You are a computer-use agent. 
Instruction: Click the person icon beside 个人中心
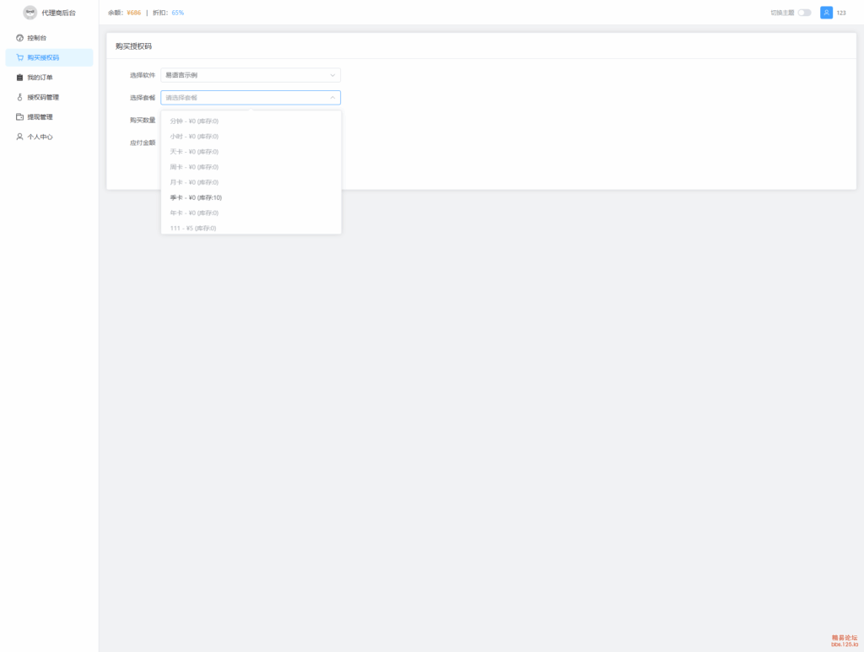click(19, 137)
